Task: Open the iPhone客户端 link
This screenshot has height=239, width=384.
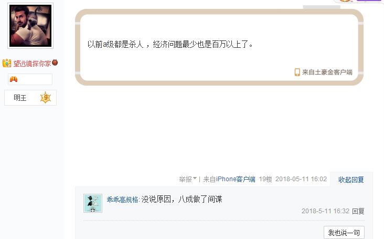Action: 236,179
